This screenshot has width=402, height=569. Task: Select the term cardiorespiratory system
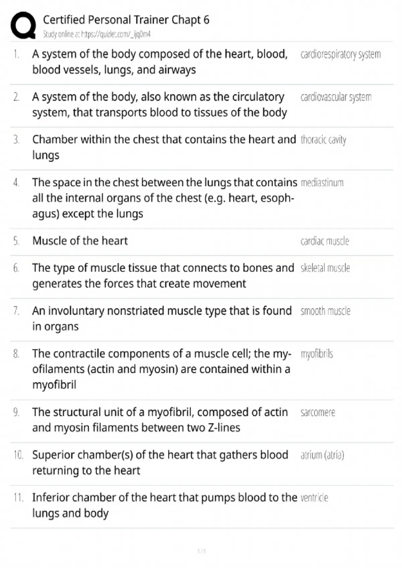click(340, 54)
